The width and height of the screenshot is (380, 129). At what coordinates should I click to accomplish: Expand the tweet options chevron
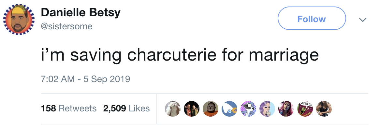362,20
